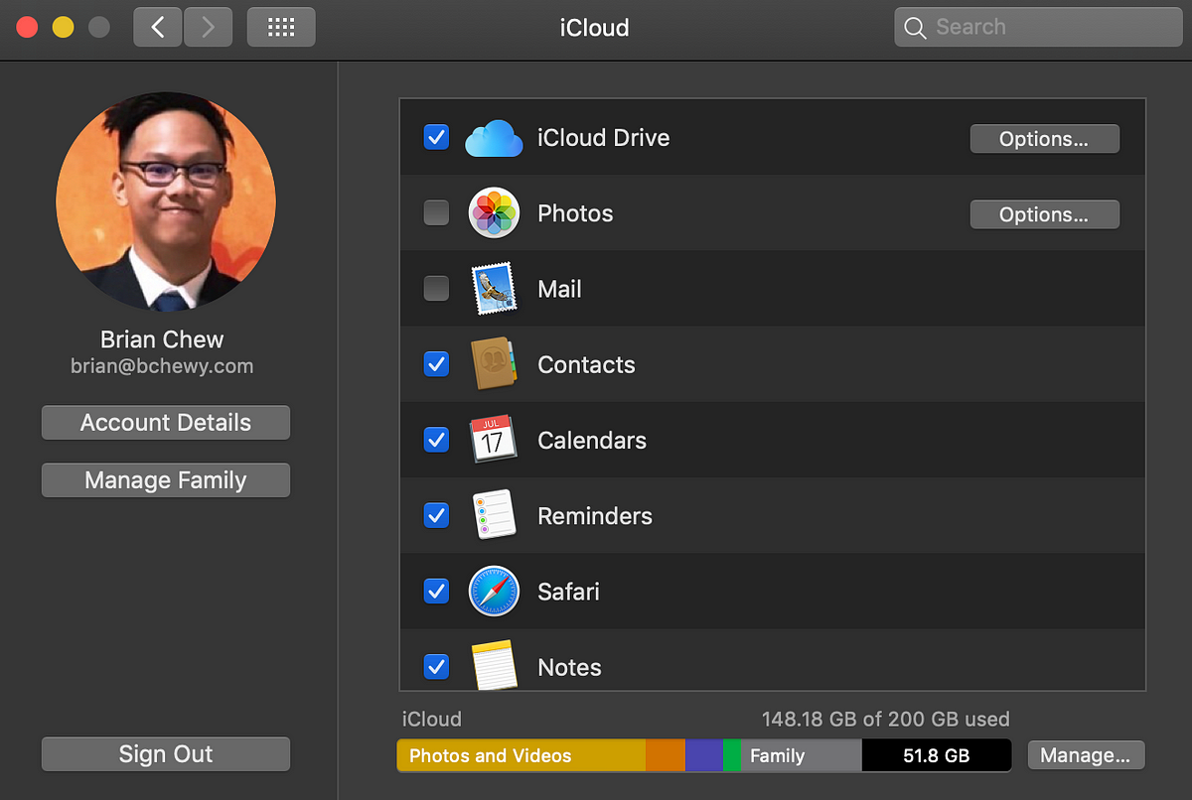Enable the Photos checkbox
Viewport: 1192px width, 800px height.
pyautogui.click(x=436, y=212)
